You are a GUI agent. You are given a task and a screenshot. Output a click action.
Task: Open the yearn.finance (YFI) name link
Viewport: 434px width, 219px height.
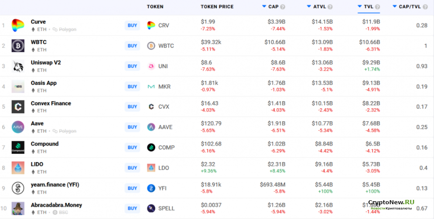[55, 185]
